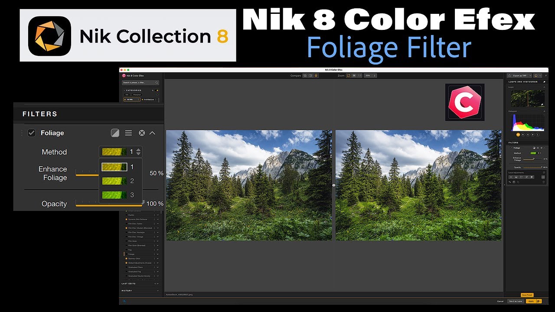Select the R histogram channel button

coord(523,134)
